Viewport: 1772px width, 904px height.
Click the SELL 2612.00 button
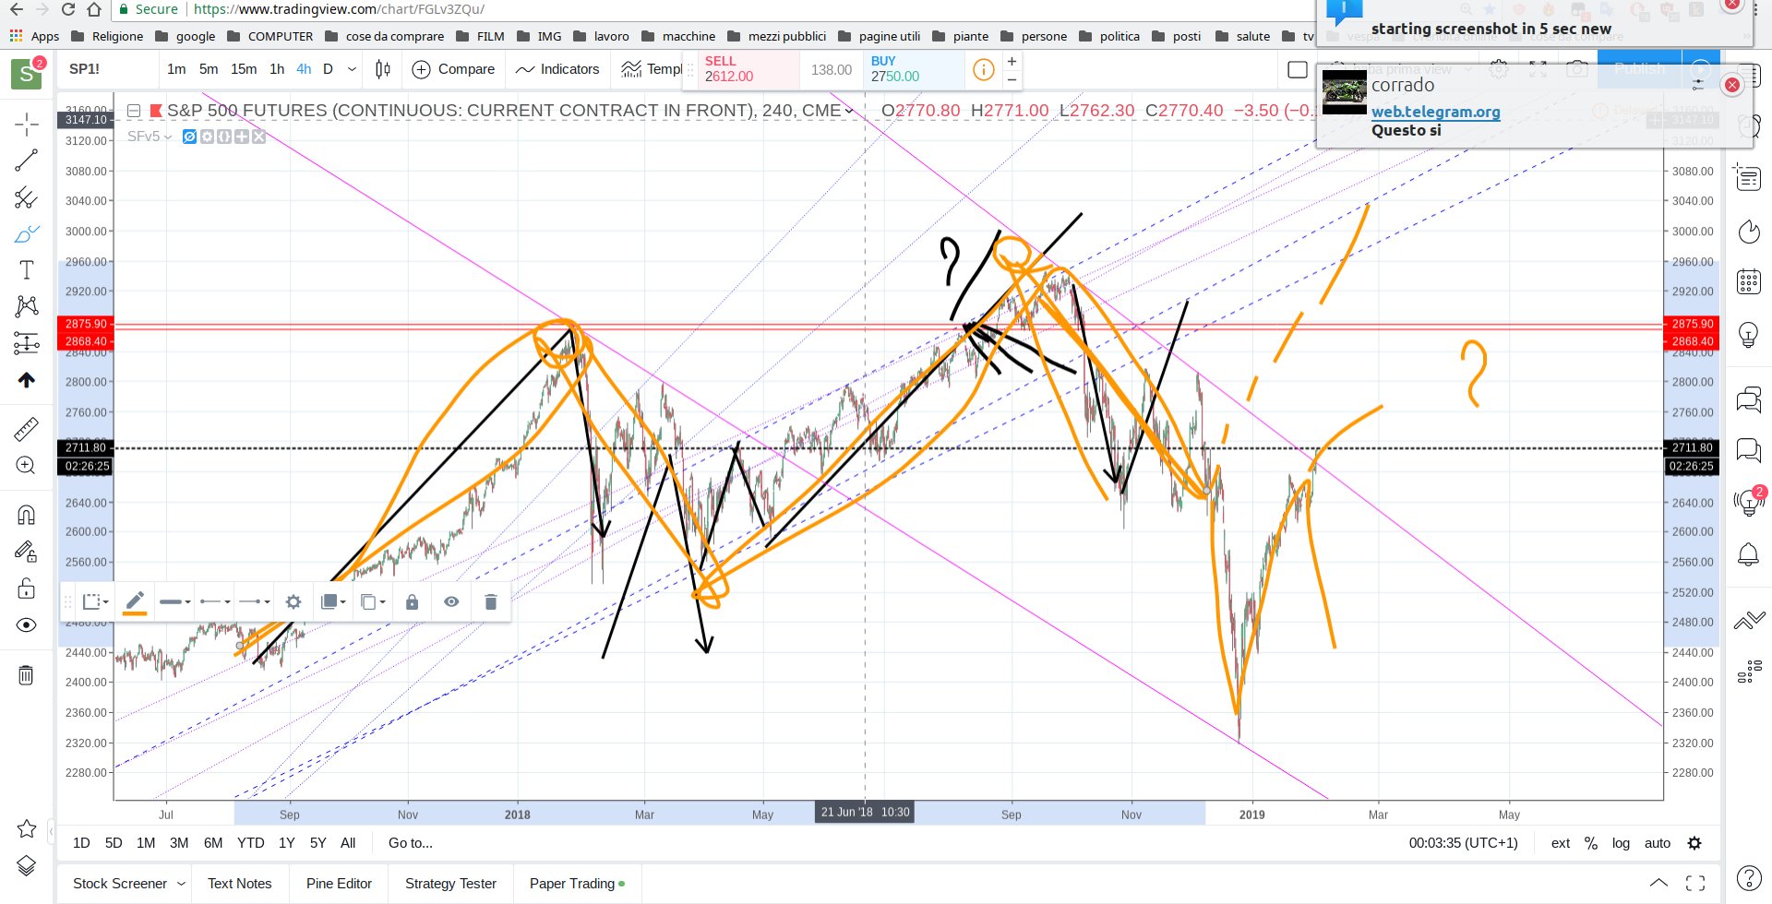(748, 69)
